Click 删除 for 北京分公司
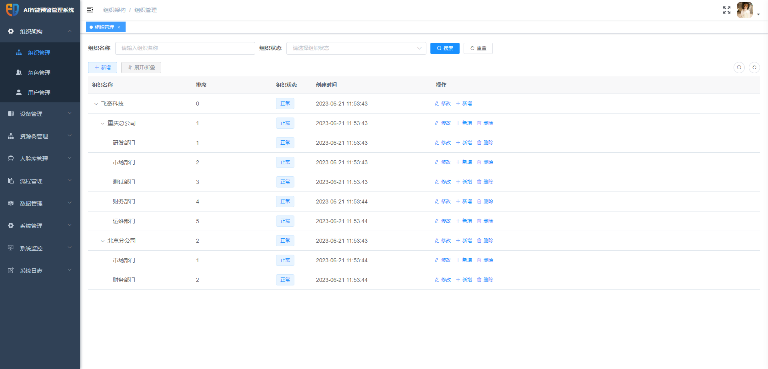The width and height of the screenshot is (768, 369). coord(485,241)
